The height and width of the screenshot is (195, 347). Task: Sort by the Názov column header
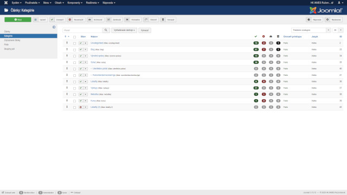[94, 37]
